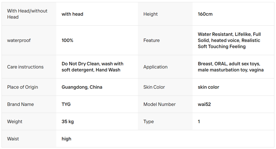Select the "Guangdong, China" origin value
The image size is (276, 149).
82,87
